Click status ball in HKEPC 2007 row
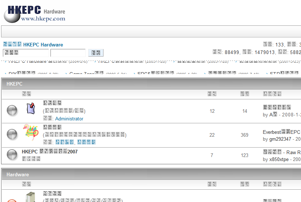The image size is (301, 202). pyautogui.click(x=12, y=154)
